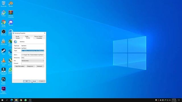Click the Change Icon button

coord(30,66)
